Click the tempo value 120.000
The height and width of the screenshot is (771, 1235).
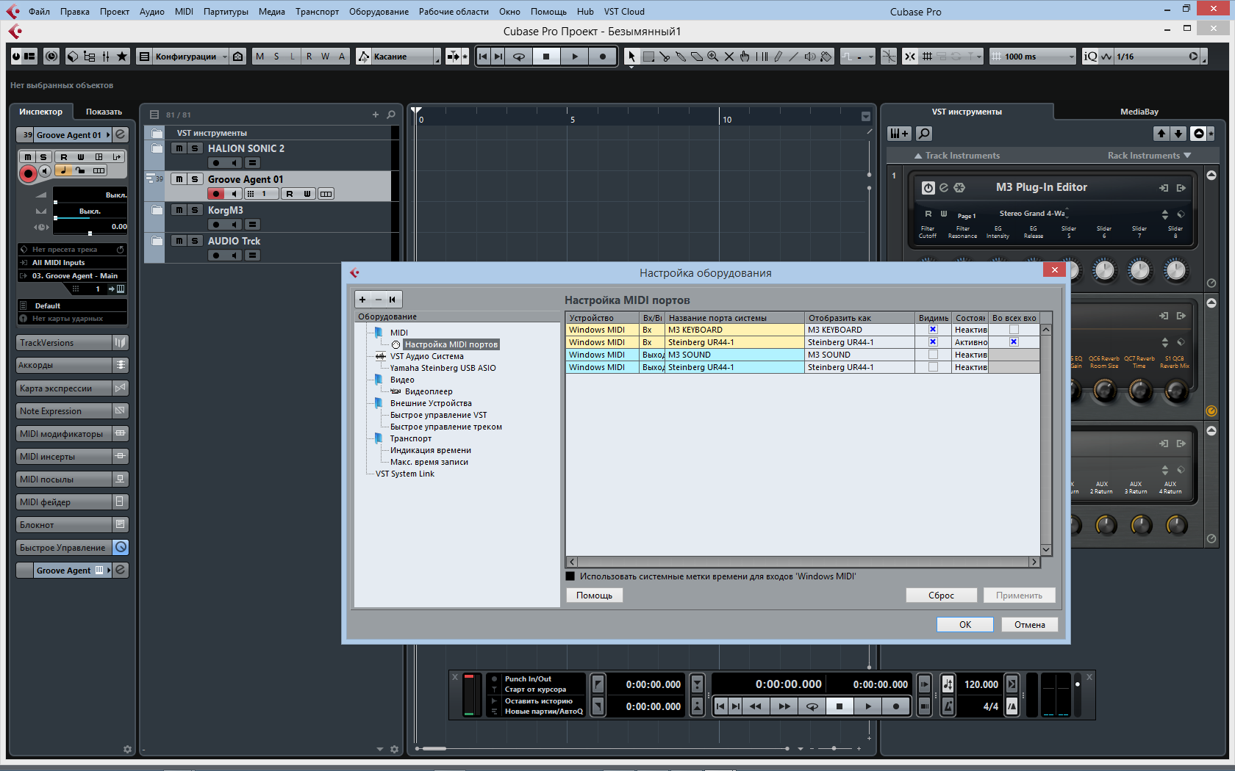[x=981, y=684]
